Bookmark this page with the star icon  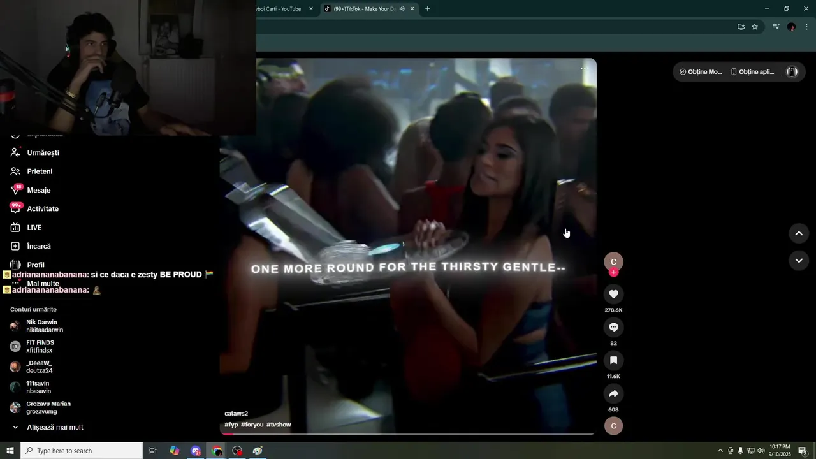(x=755, y=27)
